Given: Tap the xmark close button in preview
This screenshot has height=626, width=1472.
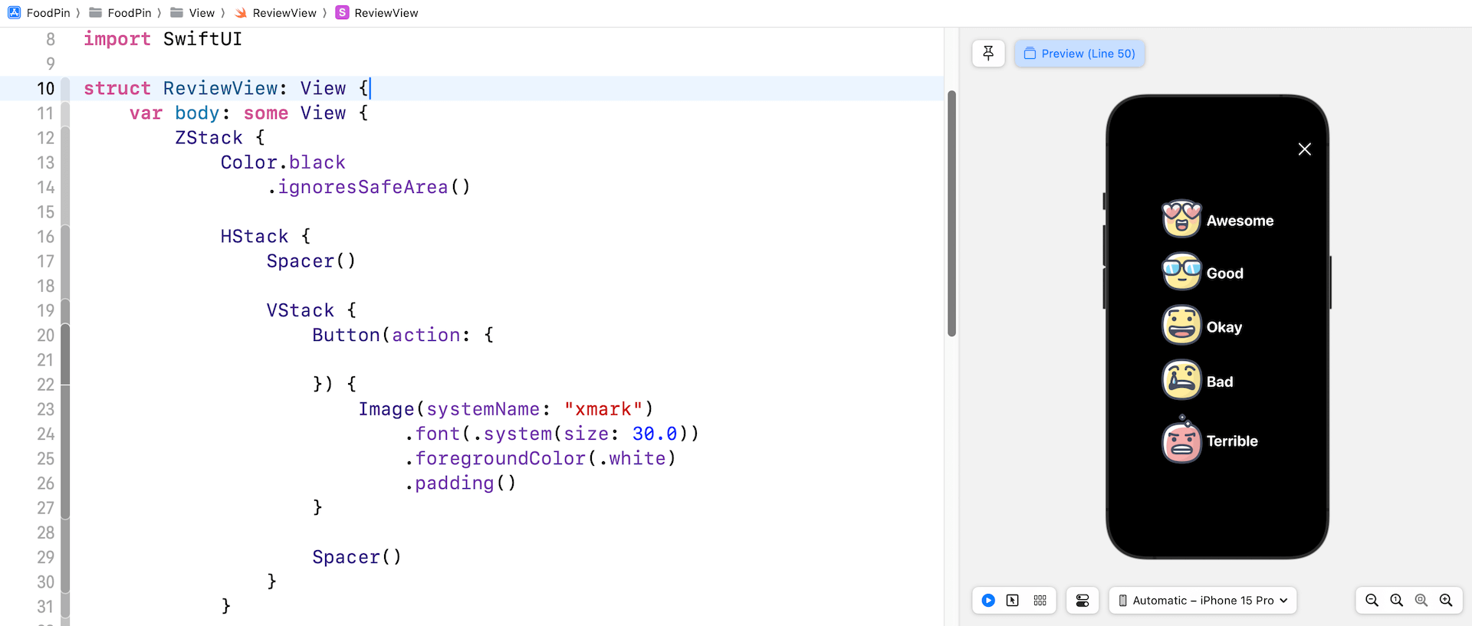Looking at the screenshot, I should click(x=1304, y=149).
